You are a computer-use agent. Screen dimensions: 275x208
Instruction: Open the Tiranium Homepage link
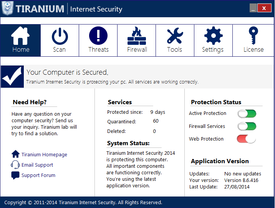(x=44, y=155)
